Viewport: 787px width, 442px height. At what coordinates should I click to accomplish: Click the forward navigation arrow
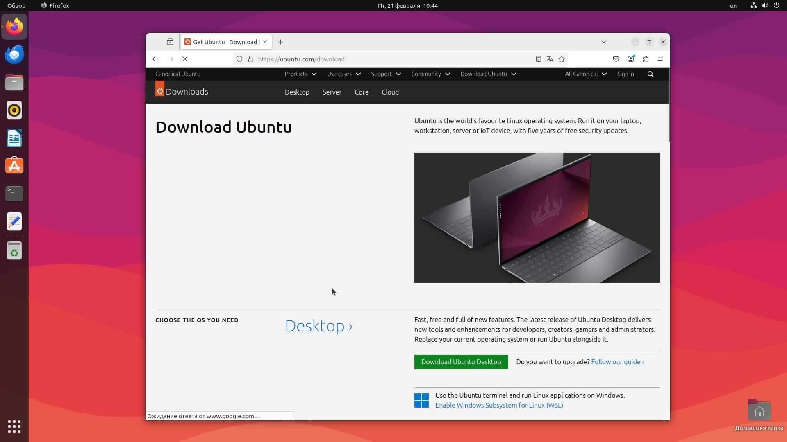(x=170, y=59)
